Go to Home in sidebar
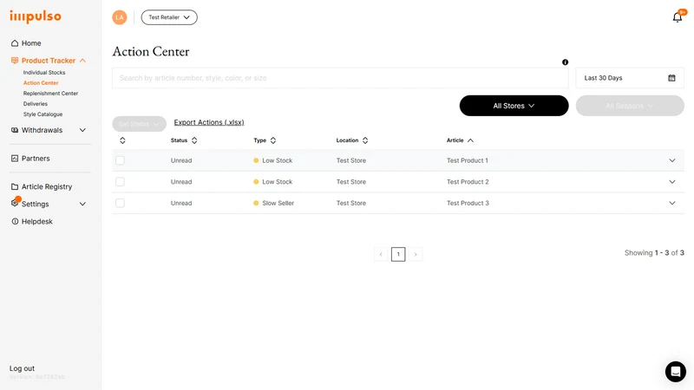Image resolution: width=694 pixels, height=390 pixels. [31, 42]
